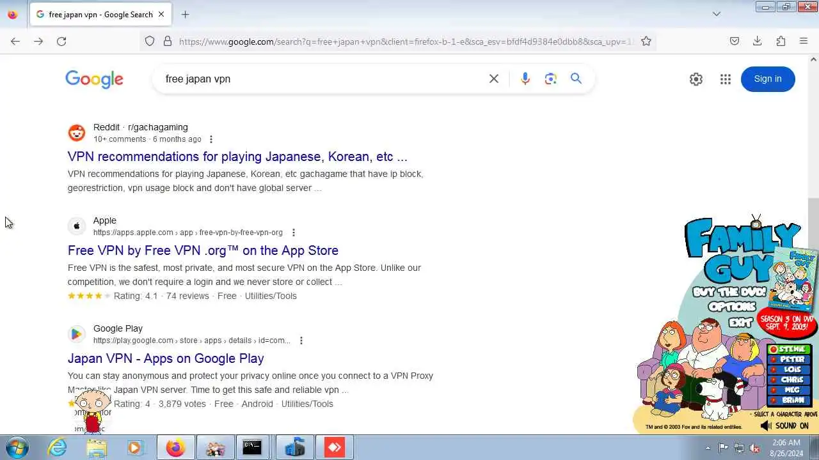The image size is (819, 460).
Task: Launch Windows Media Player from taskbar
Action: pyautogui.click(x=134, y=448)
